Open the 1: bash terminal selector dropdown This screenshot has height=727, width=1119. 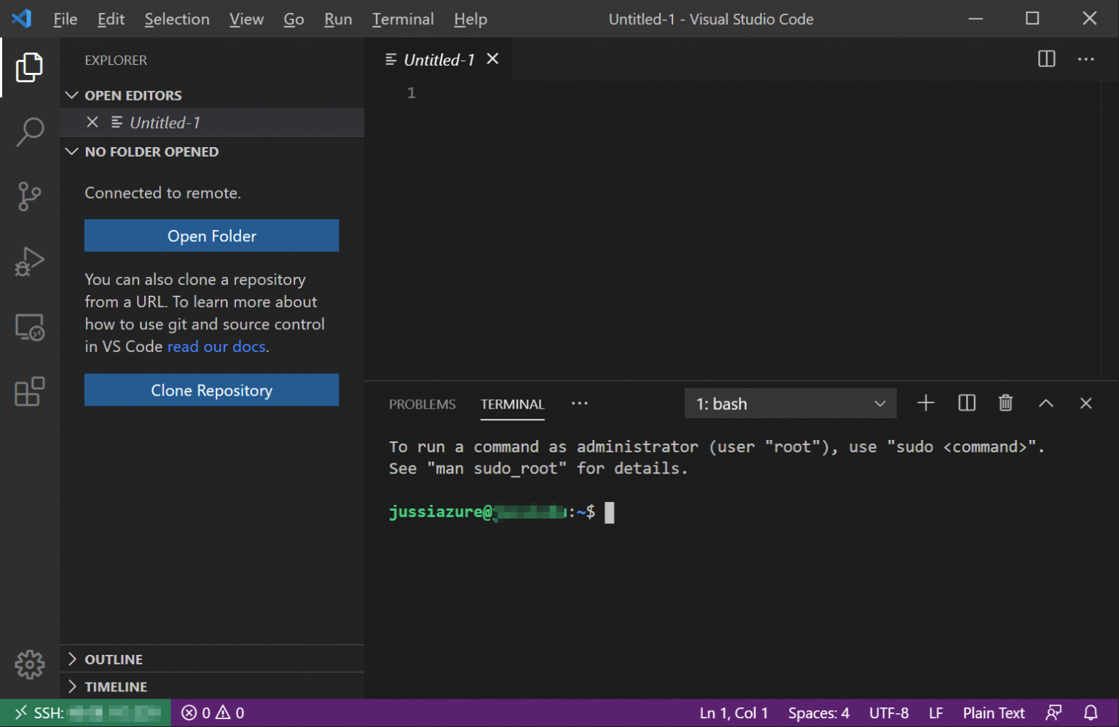tap(790, 404)
